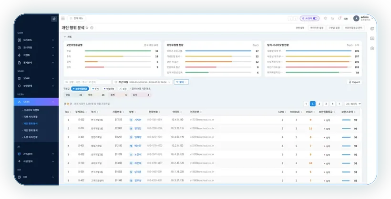Click the 설정 edit button in grouping row

click(x=123, y=89)
